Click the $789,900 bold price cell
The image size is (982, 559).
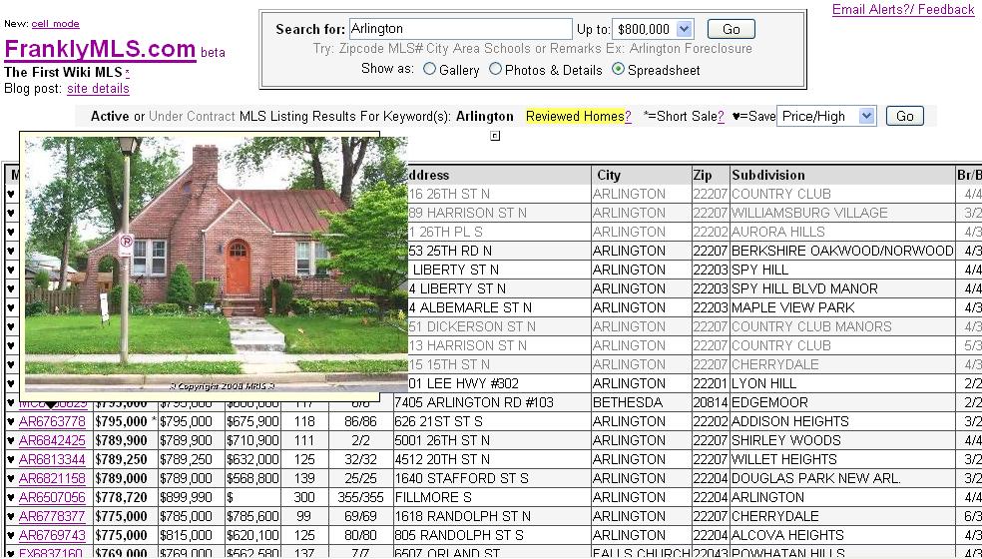(x=120, y=440)
